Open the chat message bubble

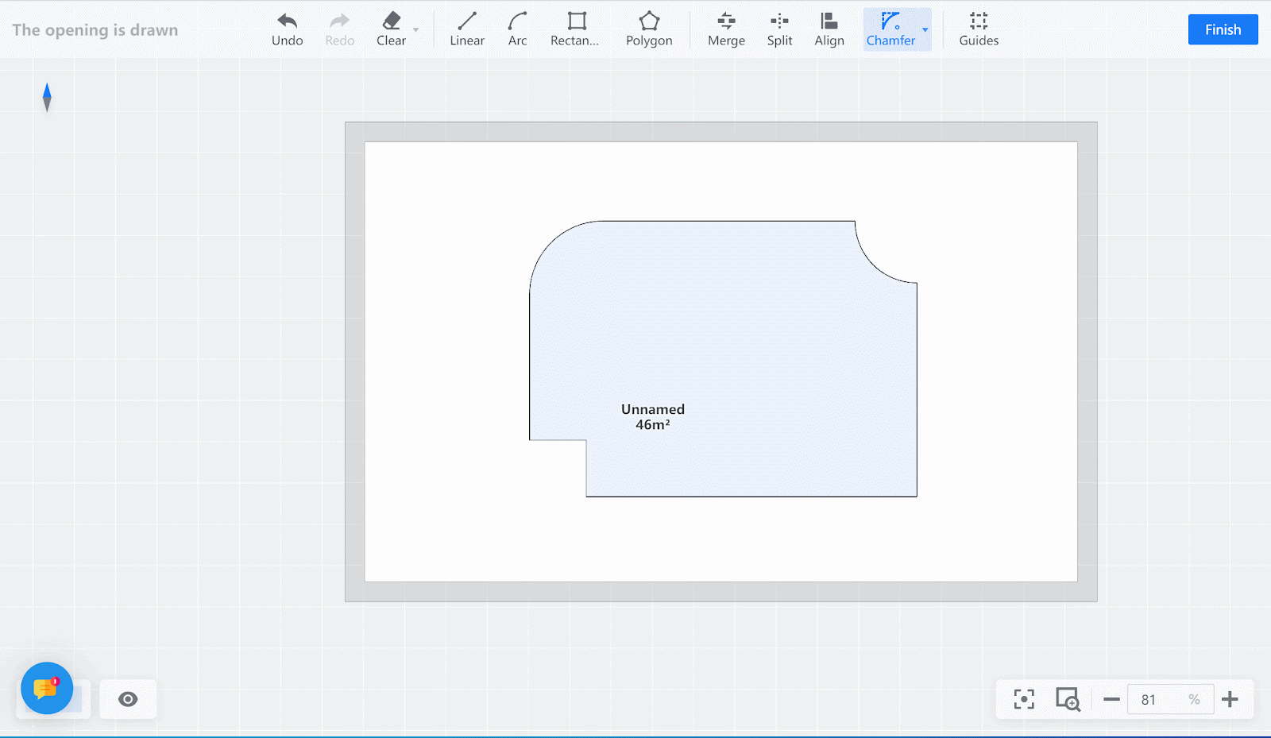click(x=47, y=688)
